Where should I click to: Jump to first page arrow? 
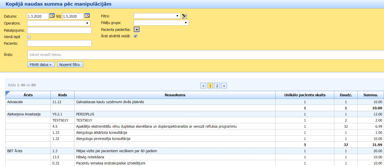pyautogui.click(x=203, y=86)
